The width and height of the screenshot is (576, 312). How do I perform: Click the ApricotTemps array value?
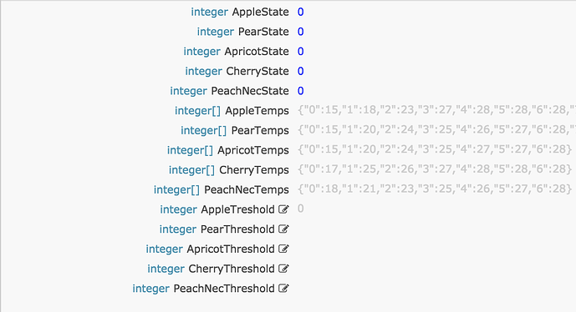click(x=435, y=149)
